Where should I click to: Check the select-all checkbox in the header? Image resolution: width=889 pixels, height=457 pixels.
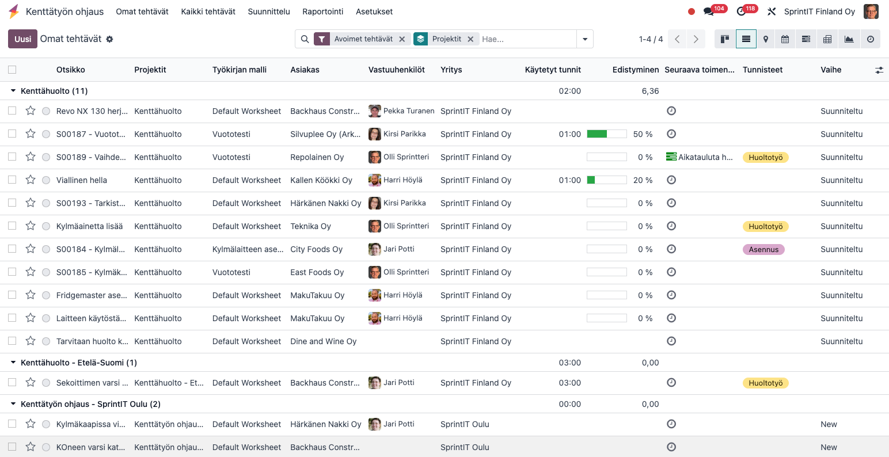[12, 69]
